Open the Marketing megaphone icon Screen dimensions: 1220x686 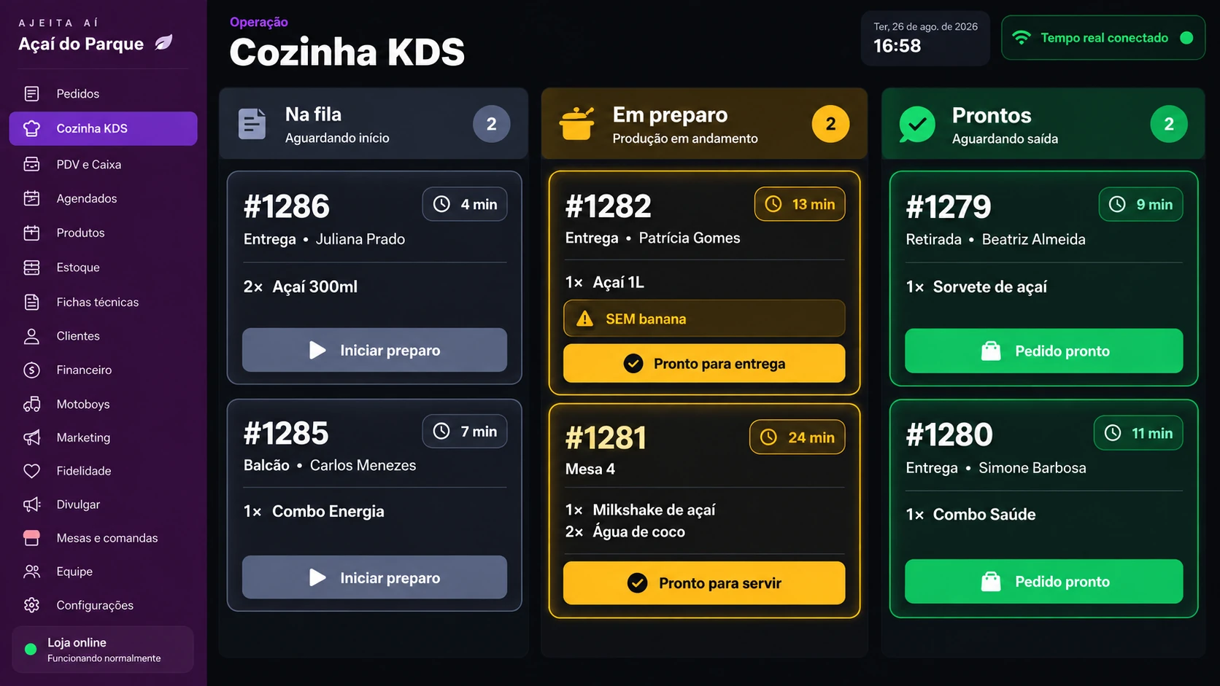coord(31,437)
